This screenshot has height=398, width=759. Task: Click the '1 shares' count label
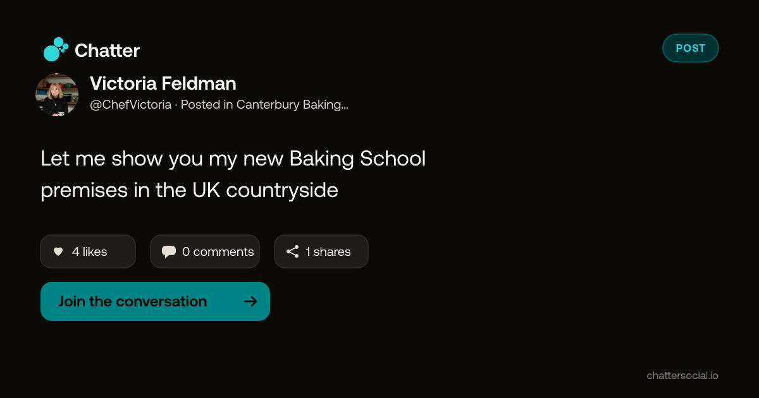pos(328,251)
